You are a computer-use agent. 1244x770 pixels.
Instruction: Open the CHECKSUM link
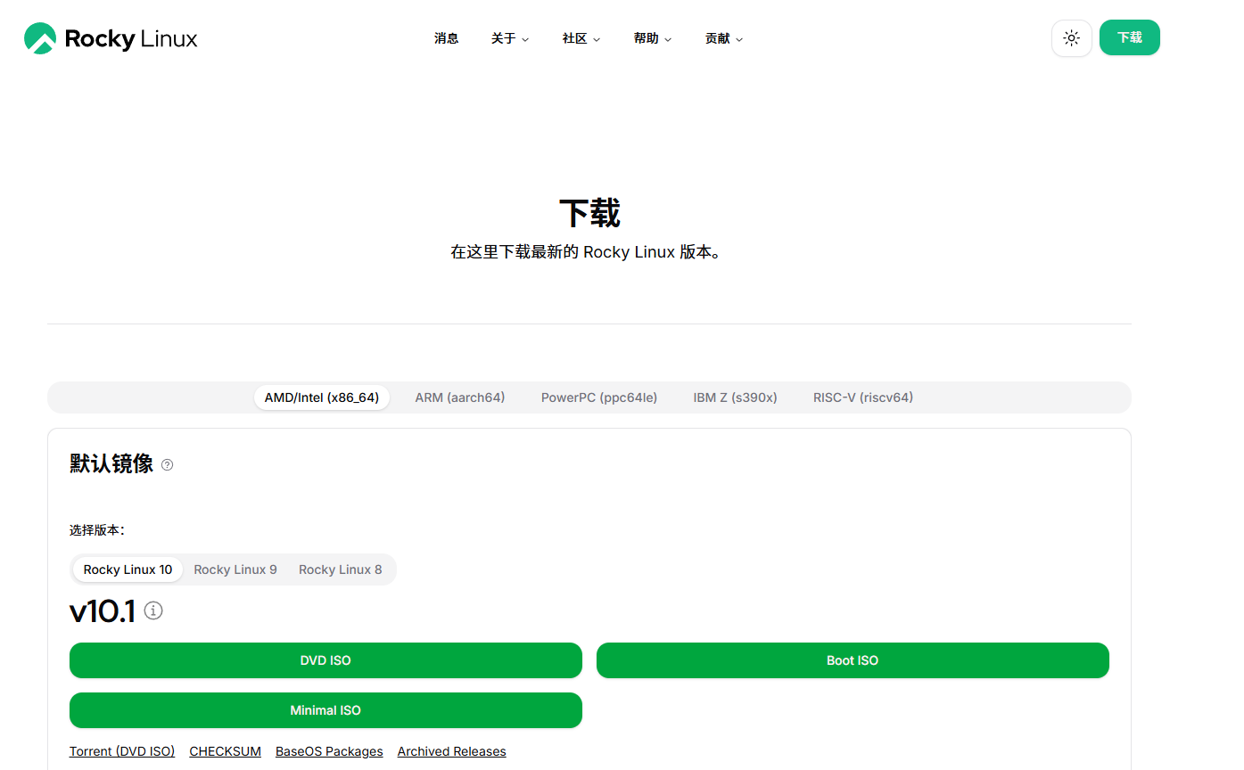point(225,751)
